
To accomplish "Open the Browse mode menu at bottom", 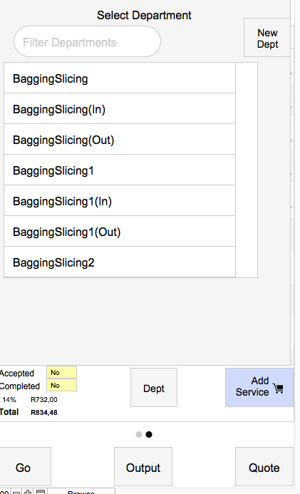I will (x=81, y=492).
